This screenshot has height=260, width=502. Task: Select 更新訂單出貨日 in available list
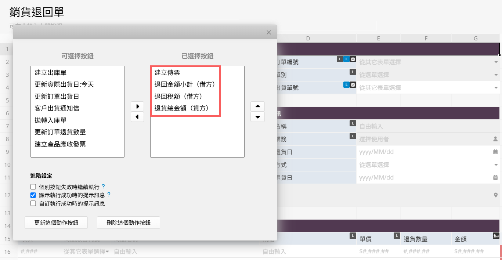click(x=77, y=97)
